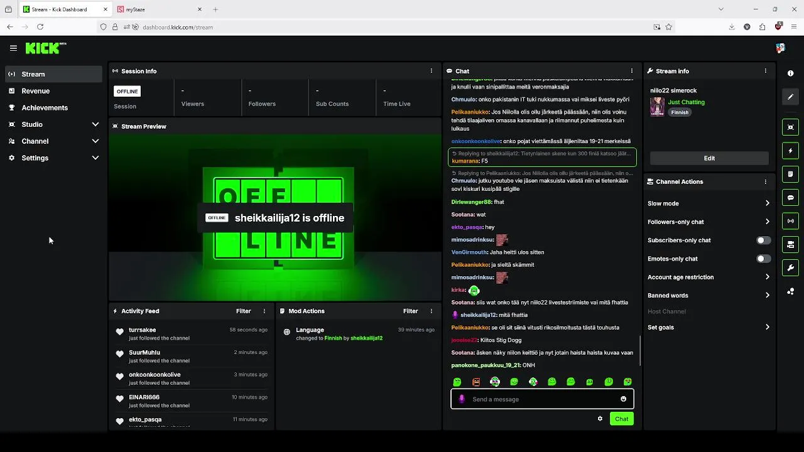Viewport: 804px width, 452px height.
Task: Click the green Chat send button
Action: [621, 419]
